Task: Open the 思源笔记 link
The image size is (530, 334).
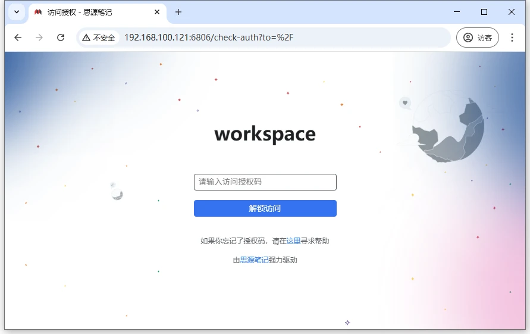Action: tap(254, 260)
